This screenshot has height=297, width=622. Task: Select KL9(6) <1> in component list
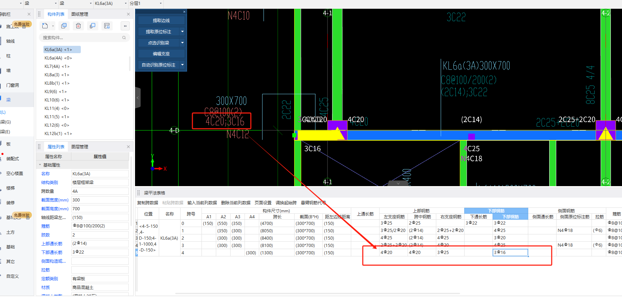point(55,92)
